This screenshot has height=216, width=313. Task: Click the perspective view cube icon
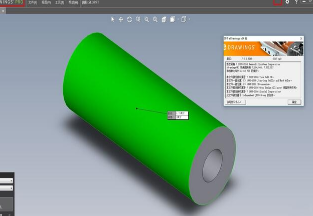pyautogui.click(x=164, y=19)
